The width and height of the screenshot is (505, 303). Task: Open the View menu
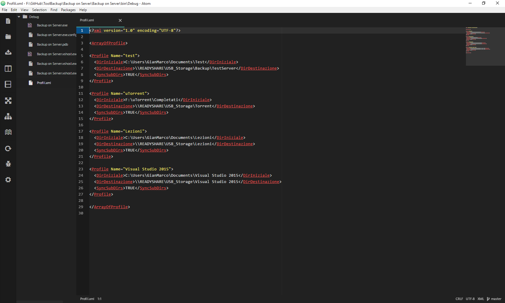click(x=25, y=10)
